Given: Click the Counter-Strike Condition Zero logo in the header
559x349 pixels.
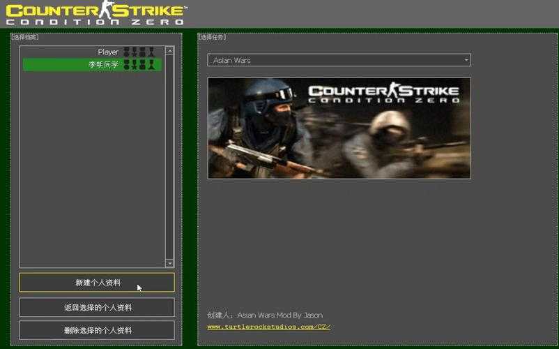Looking at the screenshot, I should coord(96,13).
